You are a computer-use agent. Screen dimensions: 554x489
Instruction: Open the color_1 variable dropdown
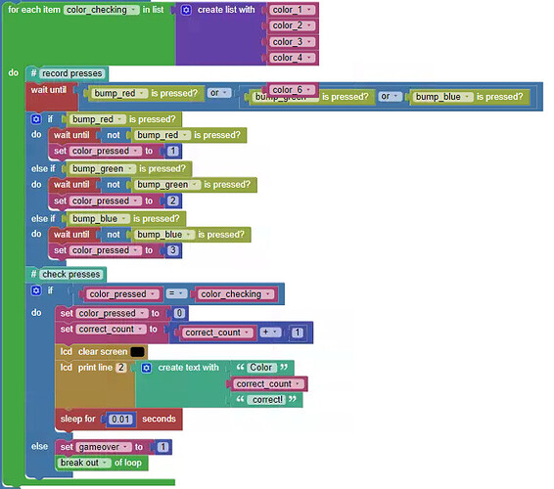pyautogui.click(x=309, y=10)
